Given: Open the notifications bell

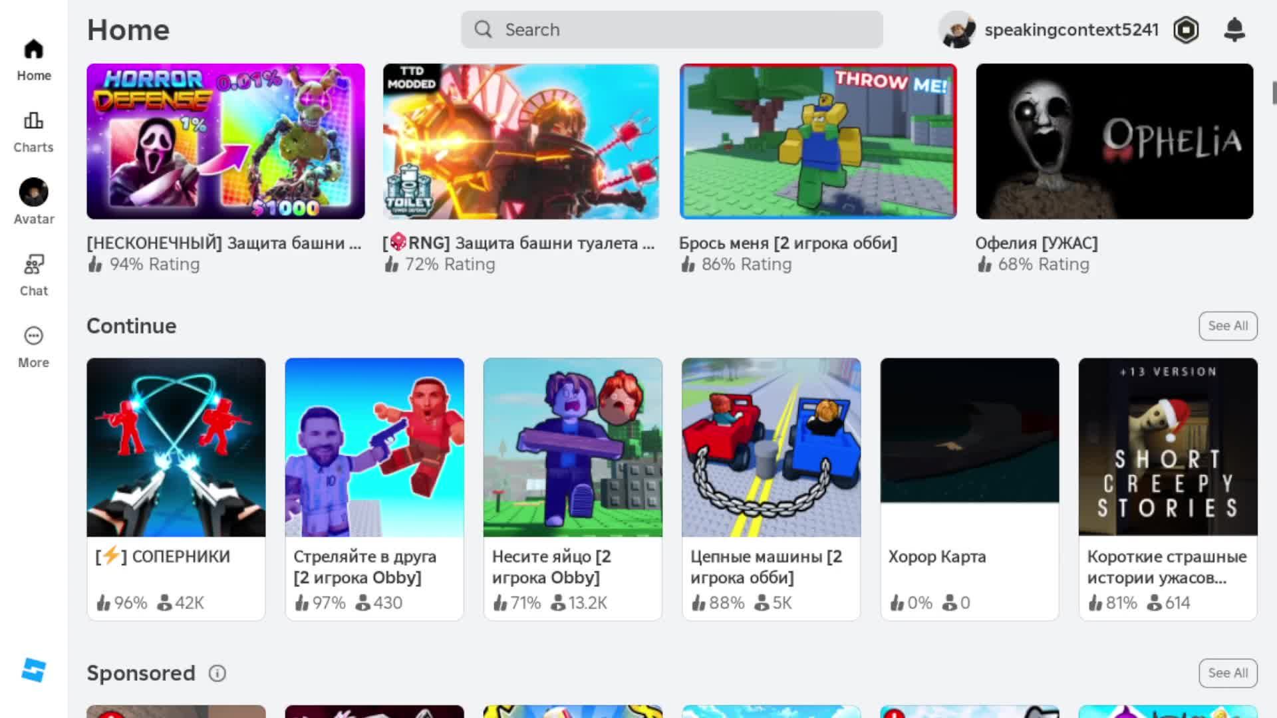Looking at the screenshot, I should (x=1234, y=30).
